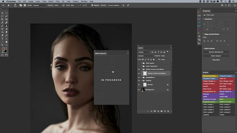This screenshot has width=237, height=133.
Task: Toggle lock transparent pixels in Layers
Action: click(143, 60)
